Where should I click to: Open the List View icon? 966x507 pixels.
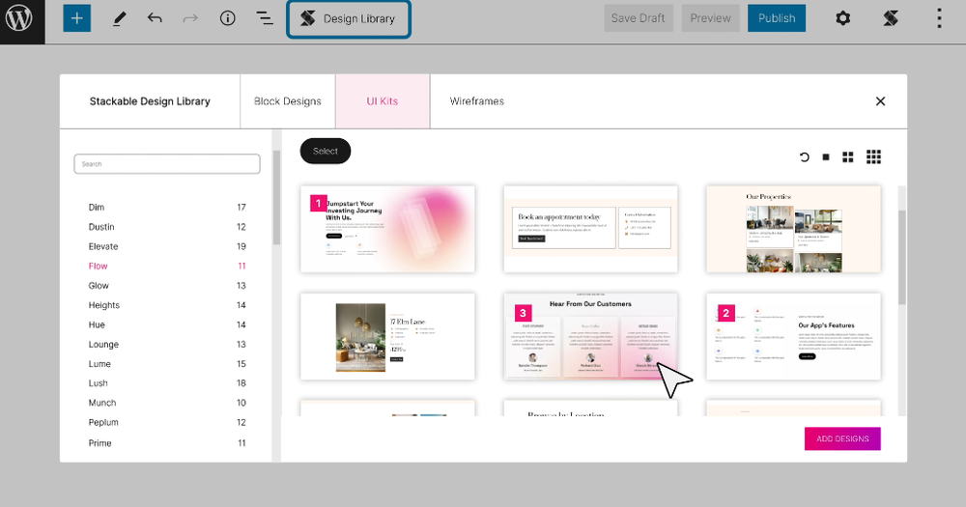(265, 18)
